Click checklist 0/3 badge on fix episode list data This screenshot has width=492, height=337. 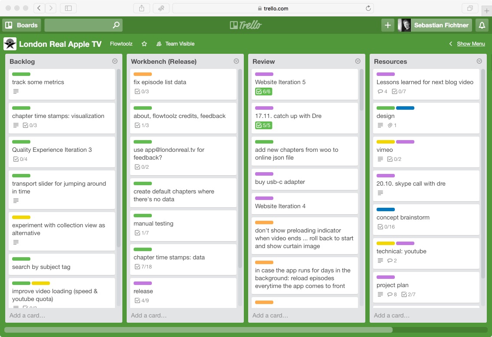point(141,92)
